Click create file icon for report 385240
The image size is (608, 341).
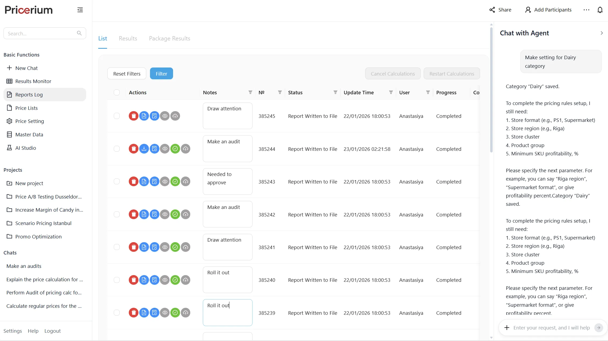click(144, 280)
